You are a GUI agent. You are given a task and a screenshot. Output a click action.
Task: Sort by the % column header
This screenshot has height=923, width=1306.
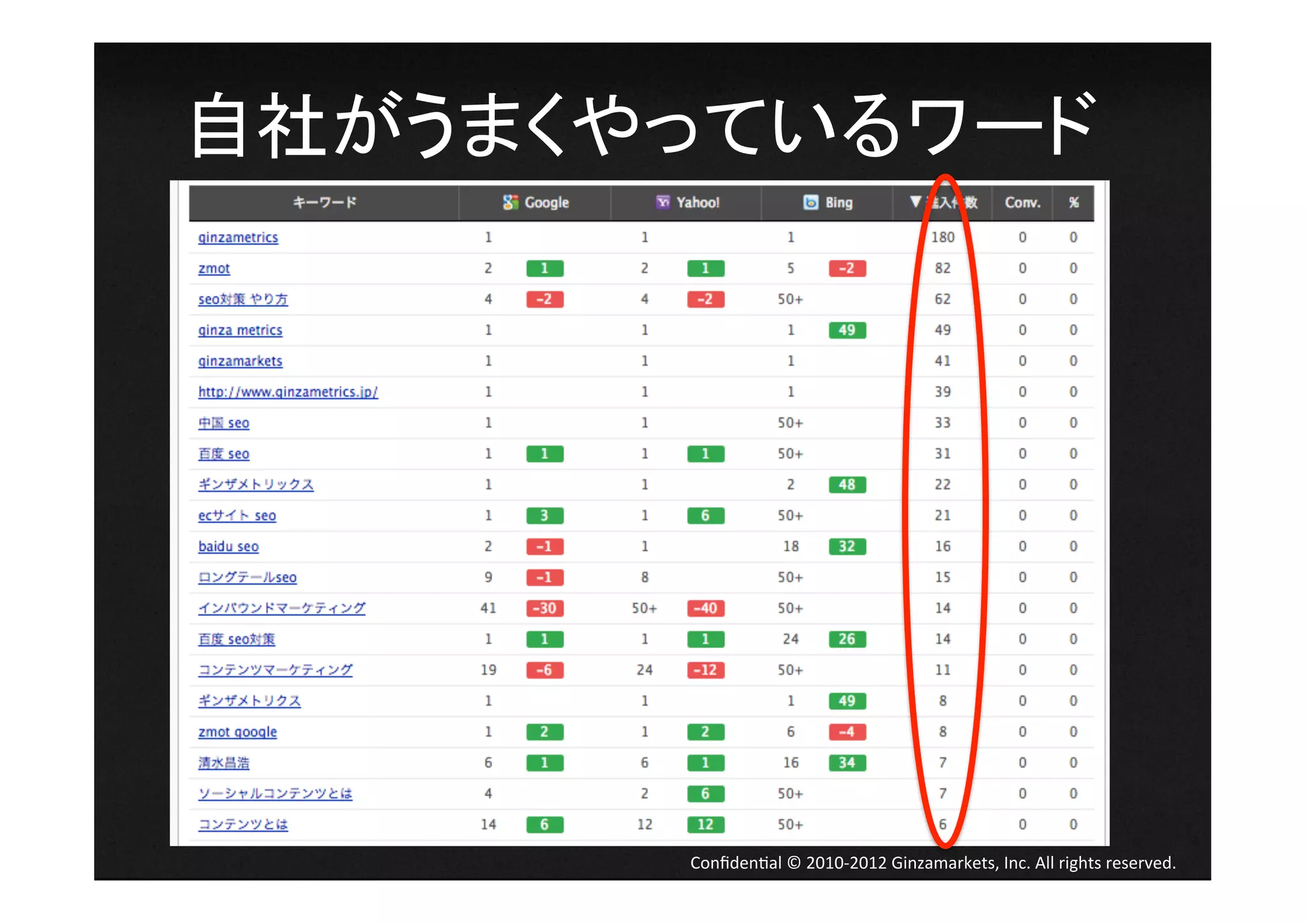point(1074,203)
